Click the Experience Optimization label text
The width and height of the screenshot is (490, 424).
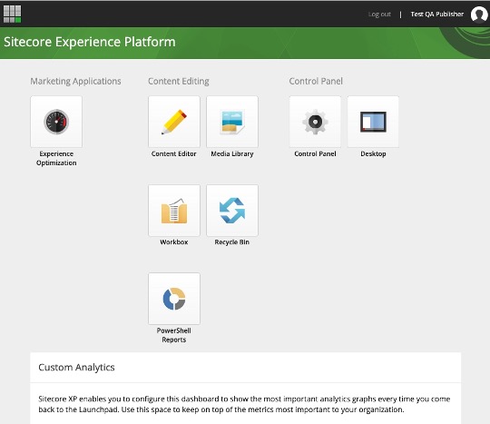click(x=56, y=158)
